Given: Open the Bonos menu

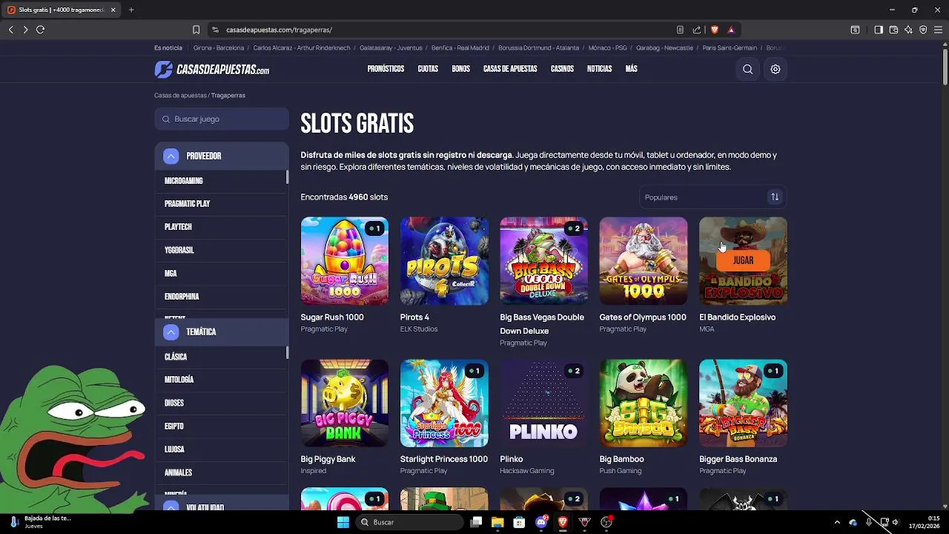Looking at the screenshot, I should click(x=460, y=69).
